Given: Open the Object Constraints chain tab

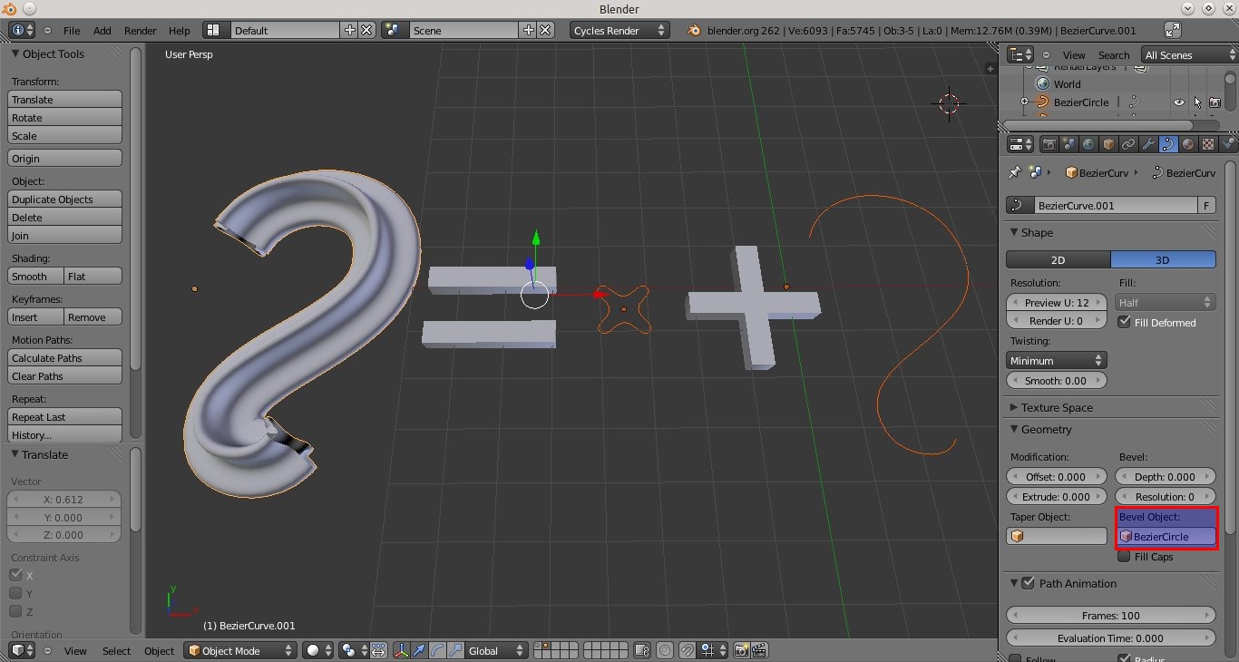Looking at the screenshot, I should 1128,144.
